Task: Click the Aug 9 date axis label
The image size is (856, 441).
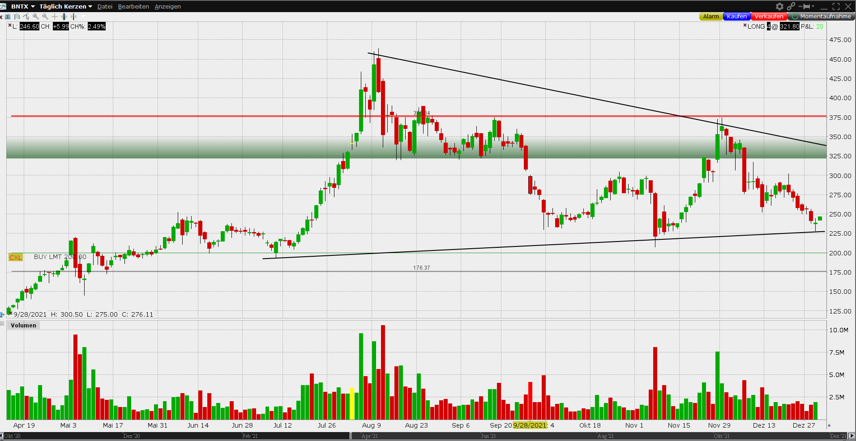Action: (372, 425)
